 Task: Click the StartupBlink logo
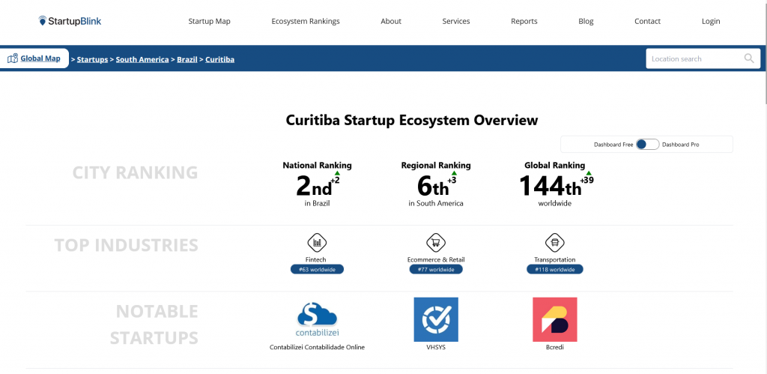[70, 21]
